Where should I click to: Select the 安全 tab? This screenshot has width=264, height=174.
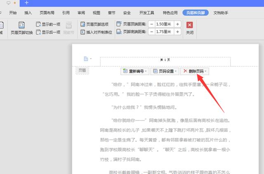pos(127,13)
